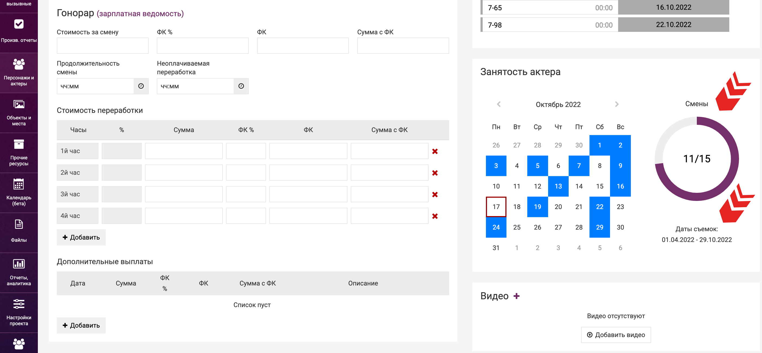Click the Неоплачиваемая переработка time input

(195, 86)
